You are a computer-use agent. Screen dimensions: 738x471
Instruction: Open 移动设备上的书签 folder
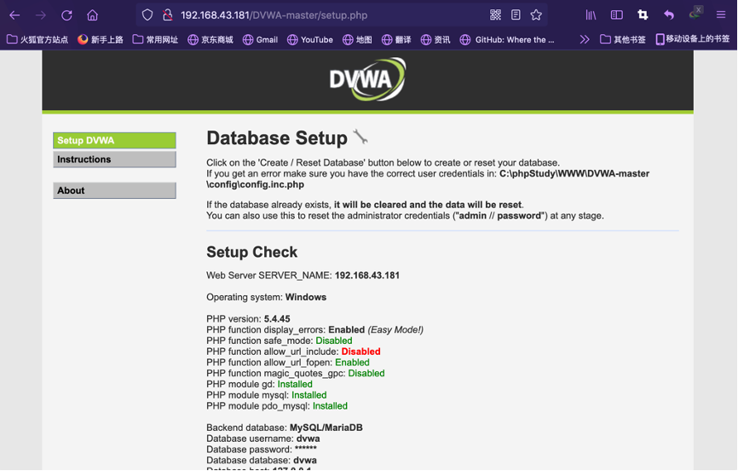pyautogui.click(x=693, y=39)
